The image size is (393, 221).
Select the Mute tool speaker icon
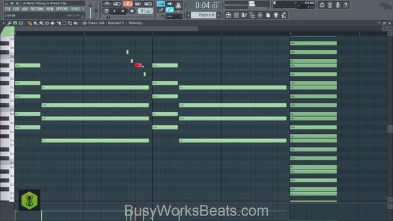point(53,23)
